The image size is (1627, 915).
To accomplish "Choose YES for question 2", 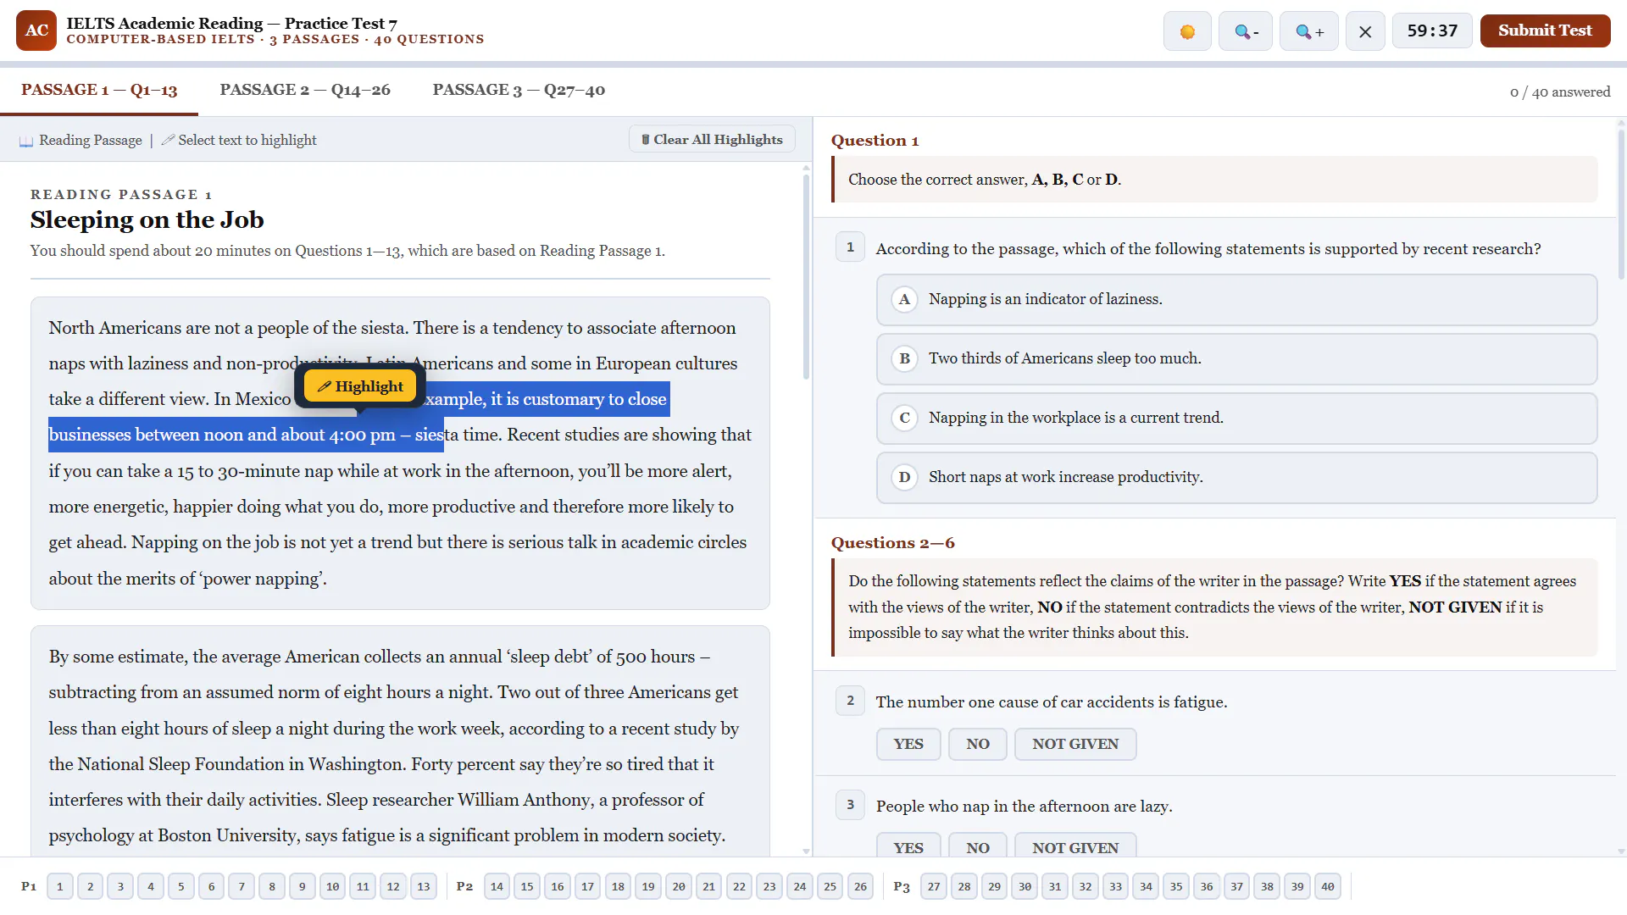I will pyautogui.click(x=908, y=744).
